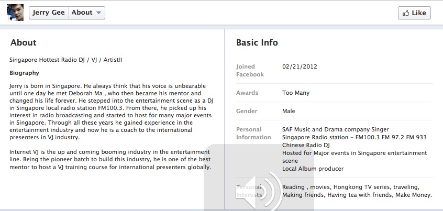Click the Singapore Hottest Radio DJ tagline
Screen dimensions: 443x211
click(x=66, y=60)
